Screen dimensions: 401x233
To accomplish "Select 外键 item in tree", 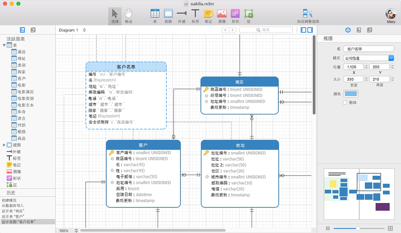I will [x=16, y=152].
